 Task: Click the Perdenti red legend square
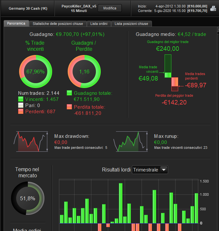coord(21,111)
